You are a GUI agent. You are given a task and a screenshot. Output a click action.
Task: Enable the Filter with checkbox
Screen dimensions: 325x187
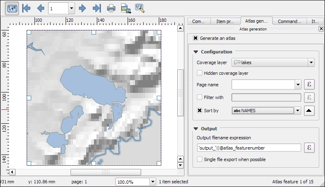199,97
